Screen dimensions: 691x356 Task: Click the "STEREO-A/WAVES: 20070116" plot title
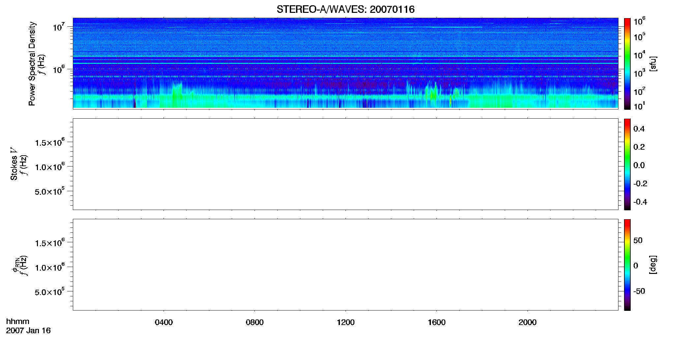click(x=345, y=10)
